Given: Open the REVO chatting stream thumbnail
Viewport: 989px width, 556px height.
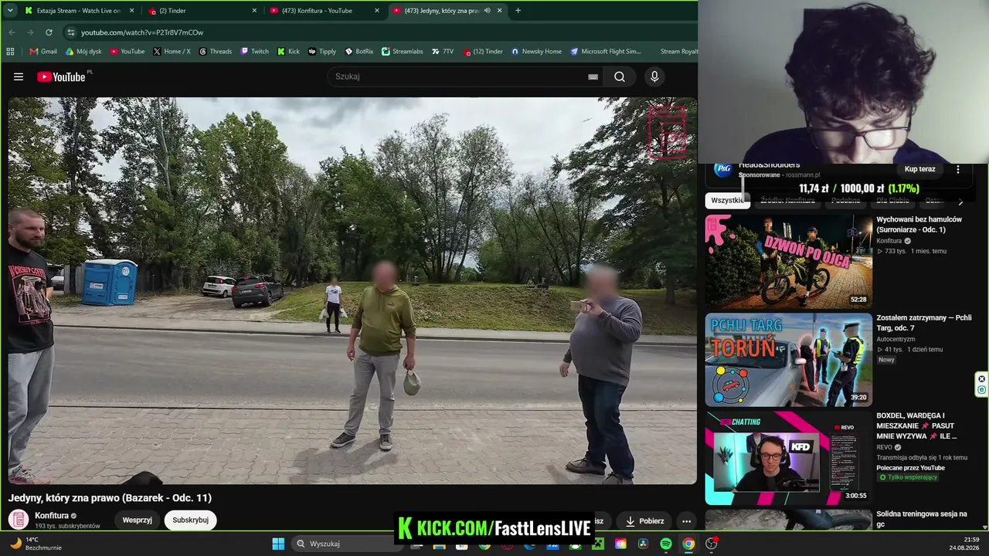Looking at the screenshot, I should (788, 458).
